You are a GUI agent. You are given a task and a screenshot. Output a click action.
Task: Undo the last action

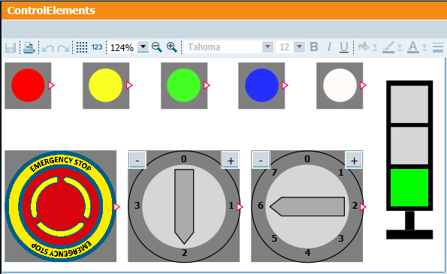tap(47, 48)
